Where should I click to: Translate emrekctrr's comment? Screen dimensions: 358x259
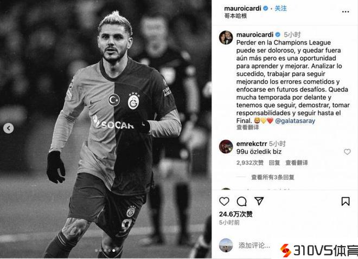[297, 163]
